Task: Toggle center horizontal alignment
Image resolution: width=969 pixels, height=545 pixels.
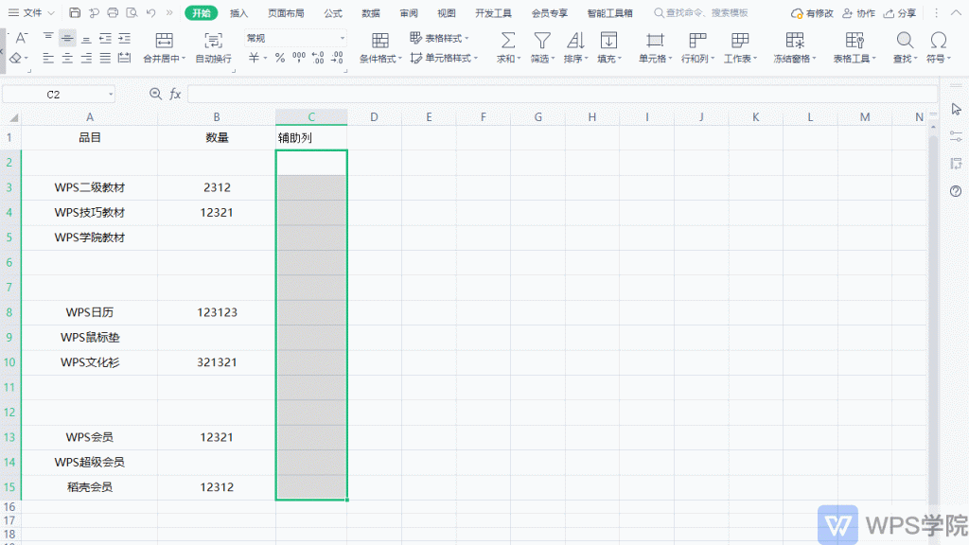Action: [67, 58]
